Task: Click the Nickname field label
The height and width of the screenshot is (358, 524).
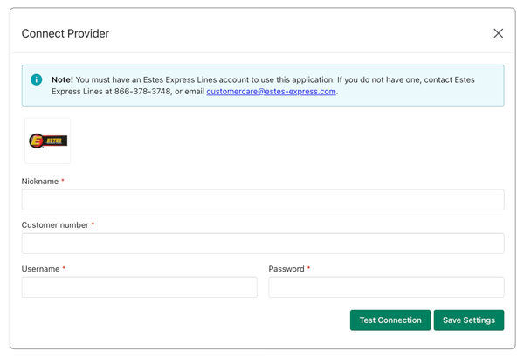Action: [39, 182]
